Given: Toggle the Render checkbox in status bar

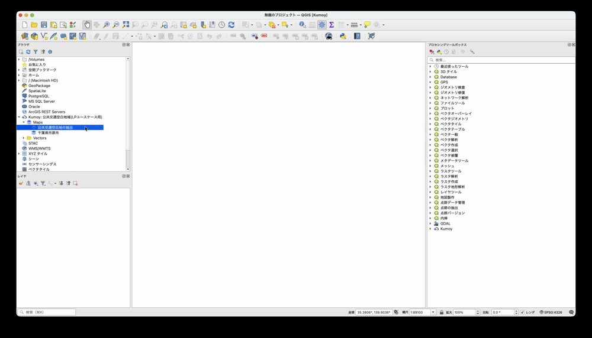Looking at the screenshot, I should click(x=522, y=313).
